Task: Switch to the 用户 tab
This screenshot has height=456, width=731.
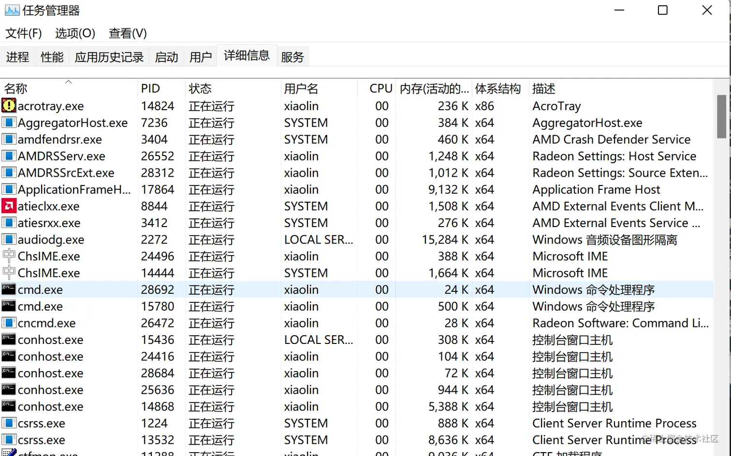Action: tap(201, 57)
